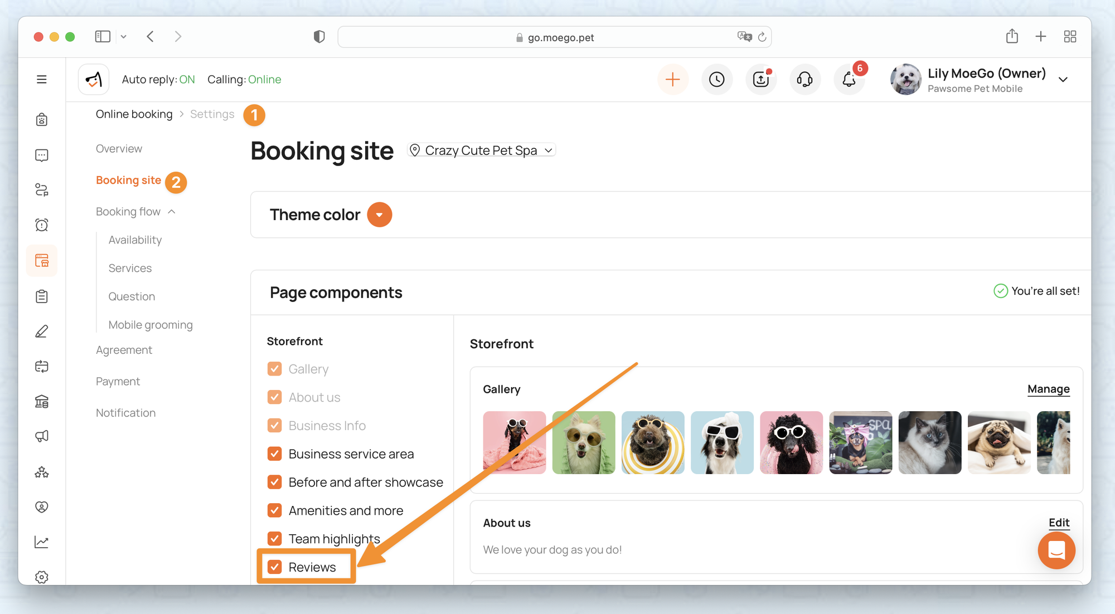Open the online booking storefront sidebar icon

(x=42, y=260)
